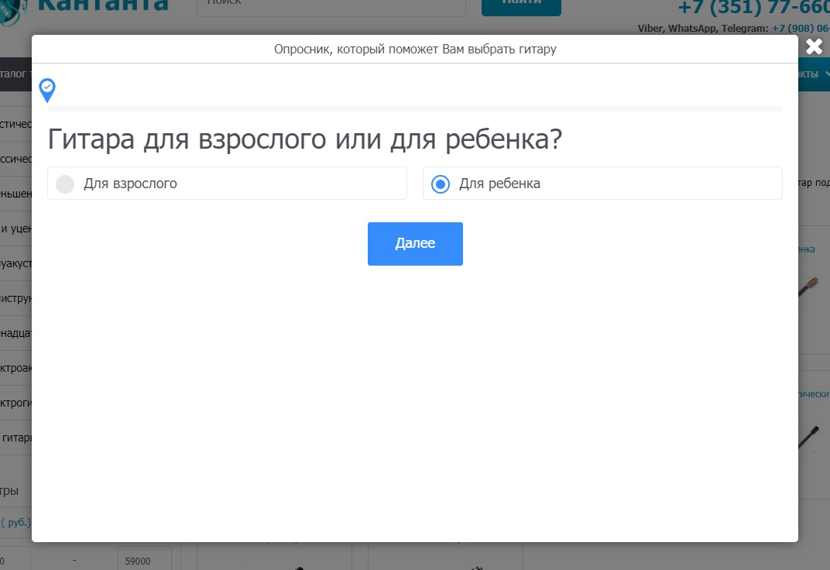Screen dimensions: 830x570
Task: Click the "Найти" search button
Action: [520, 6]
